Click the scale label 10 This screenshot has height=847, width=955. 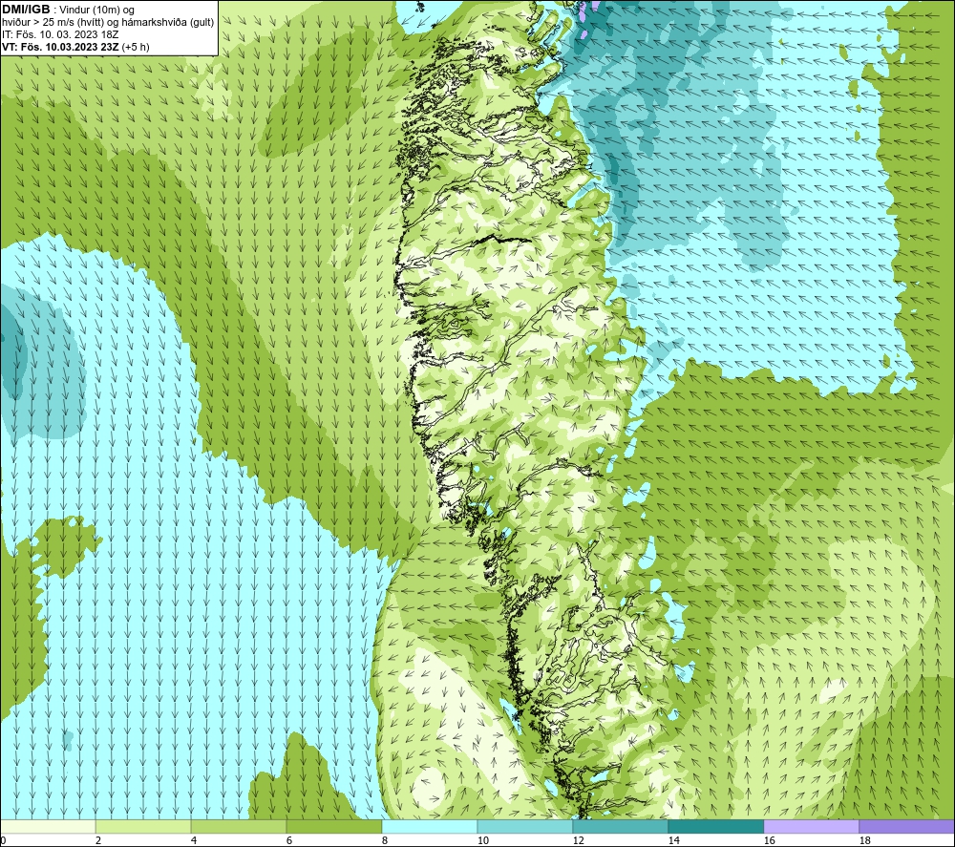coord(482,841)
